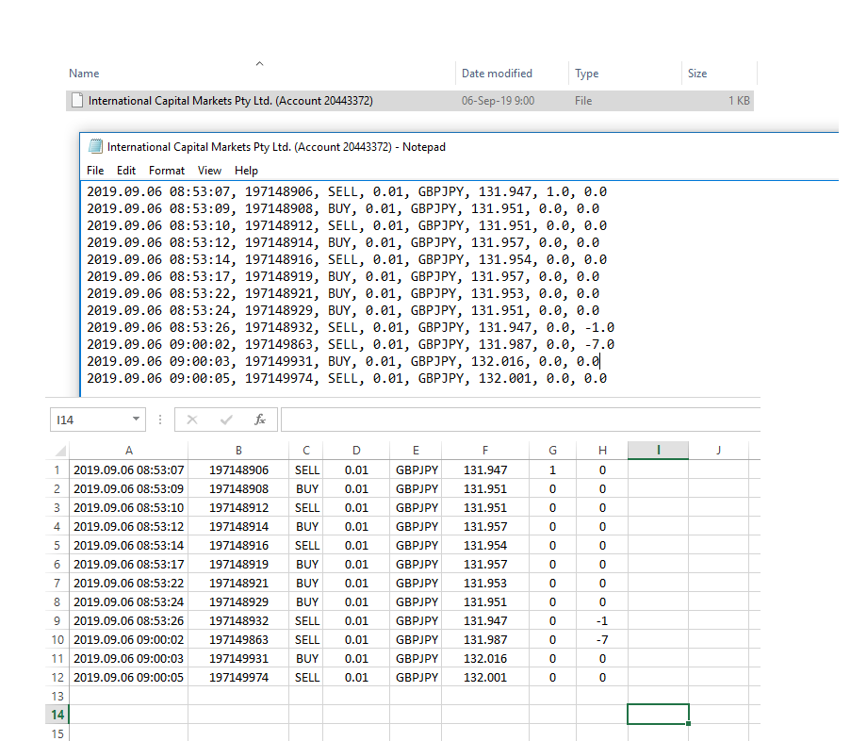Click the sort arrow above the Name column
867x741 pixels.
click(x=259, y=63)
